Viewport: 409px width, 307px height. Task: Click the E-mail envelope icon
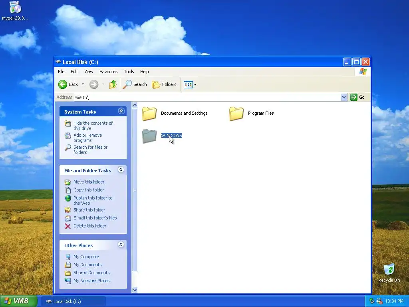click(68, 218)
